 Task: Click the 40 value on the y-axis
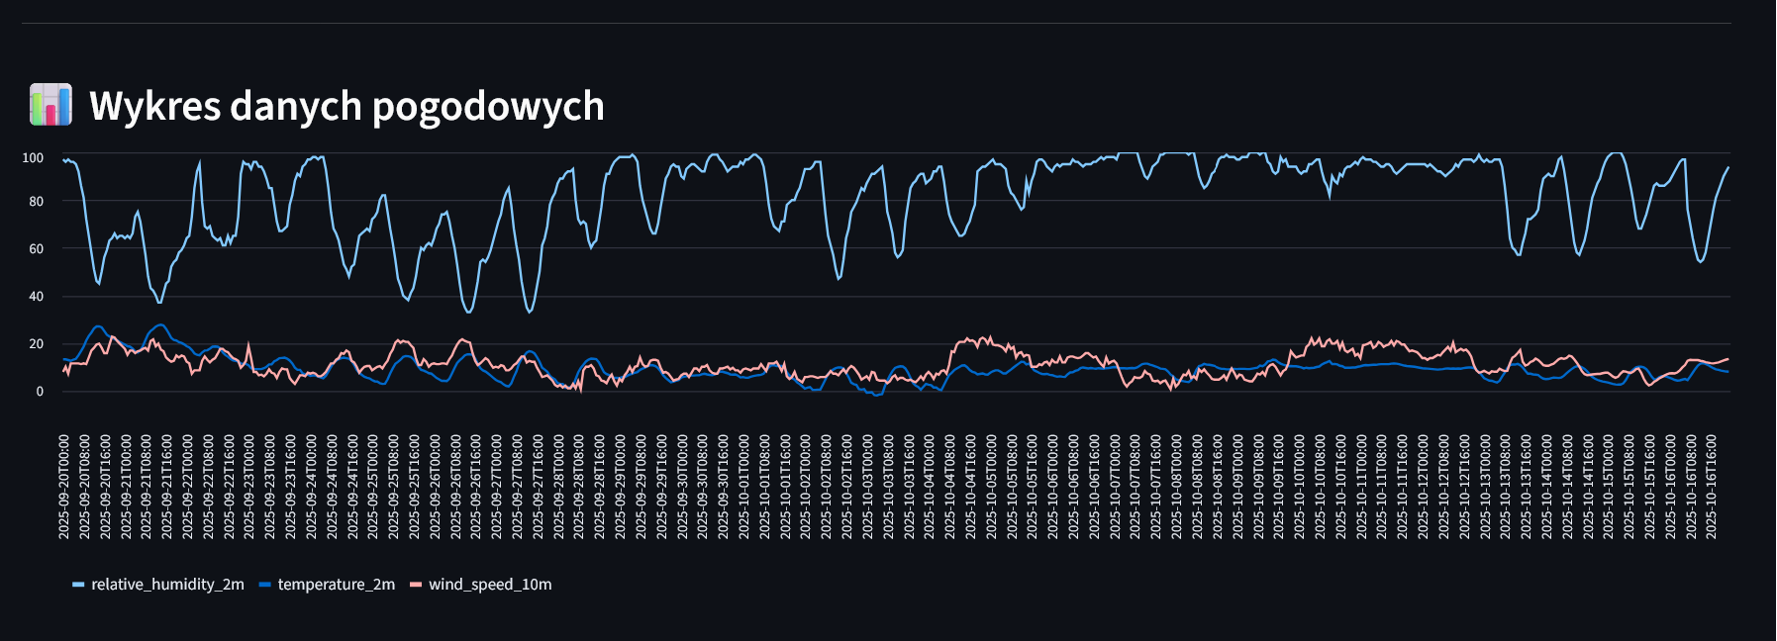click(36, 297)
